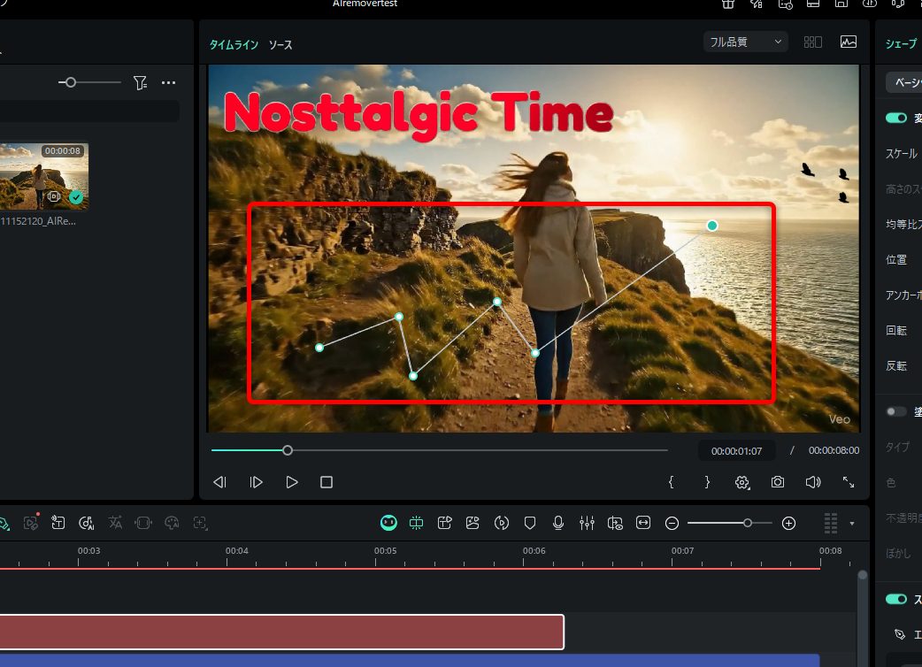Image resolution: width=922 pixels, height=667 pixels.
Task: Click the marker shield icon in timeline toolbar
Action: 530,523
